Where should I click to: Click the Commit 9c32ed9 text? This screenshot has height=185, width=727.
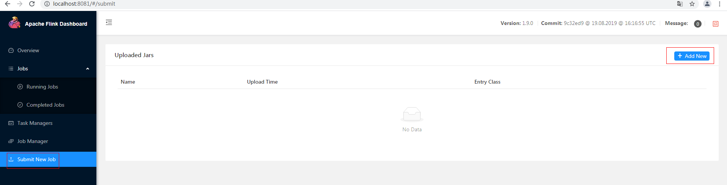pos(598,23)
